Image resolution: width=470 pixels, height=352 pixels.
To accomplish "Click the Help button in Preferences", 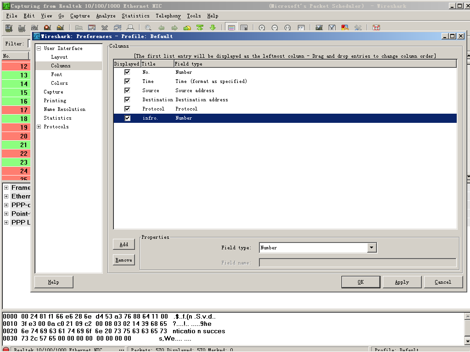I will tap(54, 282).
